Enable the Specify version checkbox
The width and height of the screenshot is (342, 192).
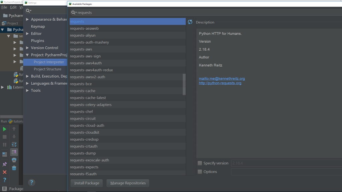point(200,163)
